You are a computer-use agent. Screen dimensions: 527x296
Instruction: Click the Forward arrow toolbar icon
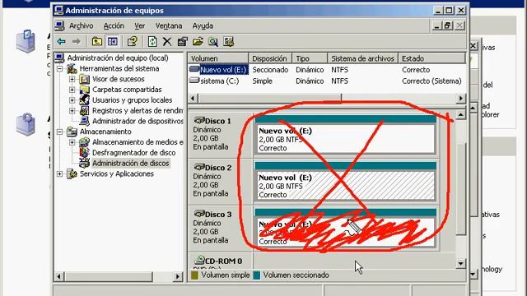tap(77, 42)
